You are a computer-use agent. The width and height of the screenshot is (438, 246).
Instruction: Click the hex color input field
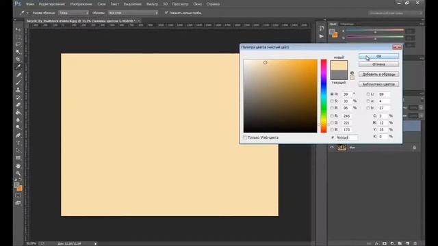click(346, 137)
